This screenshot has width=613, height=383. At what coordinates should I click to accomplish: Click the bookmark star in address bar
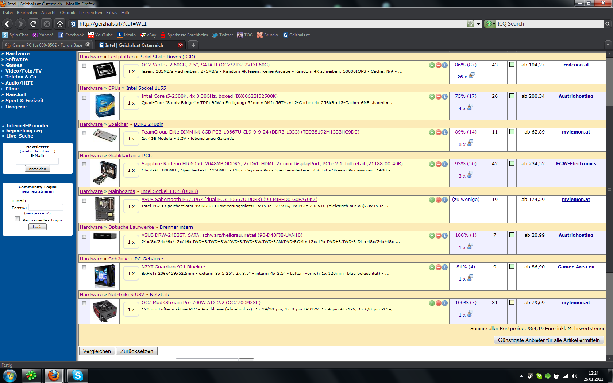(x=470, y=24)
